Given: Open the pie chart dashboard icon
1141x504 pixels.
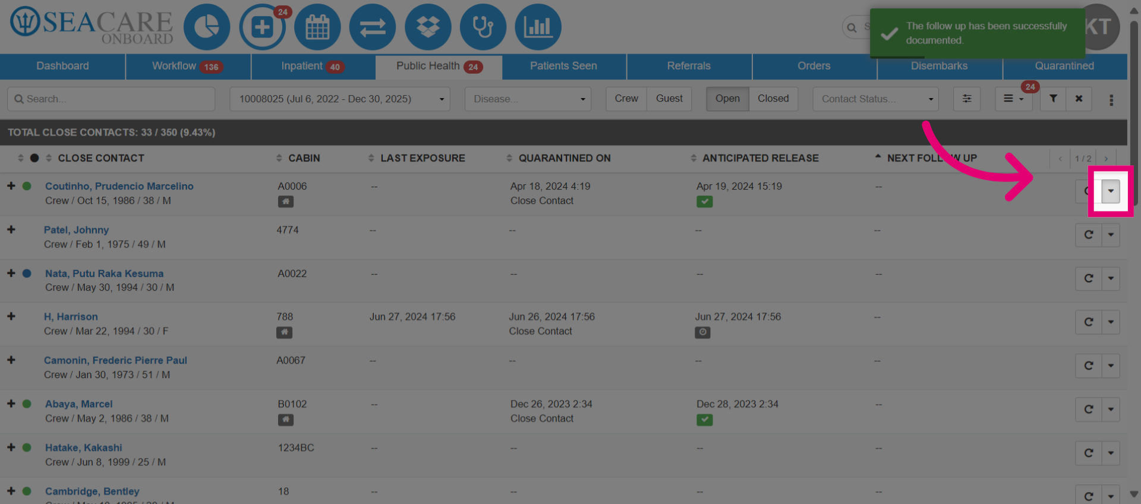Looking at the screenshot, I should coord(206,27).
